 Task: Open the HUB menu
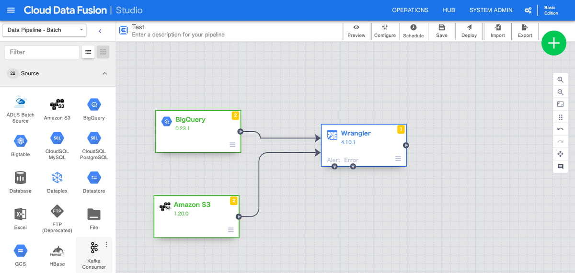[449, 10]
